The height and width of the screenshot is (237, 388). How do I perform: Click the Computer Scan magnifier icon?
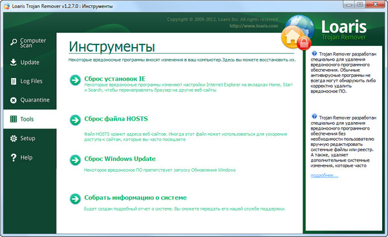tap(14, 42)
